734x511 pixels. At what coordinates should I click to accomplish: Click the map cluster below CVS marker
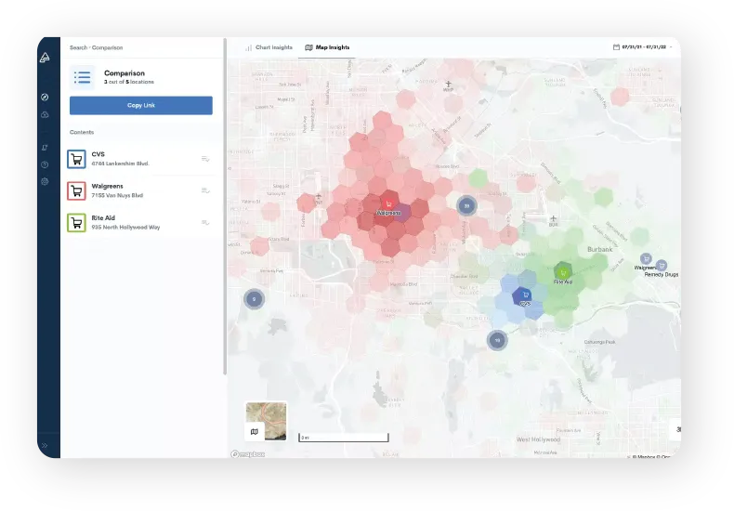point(497,340)
